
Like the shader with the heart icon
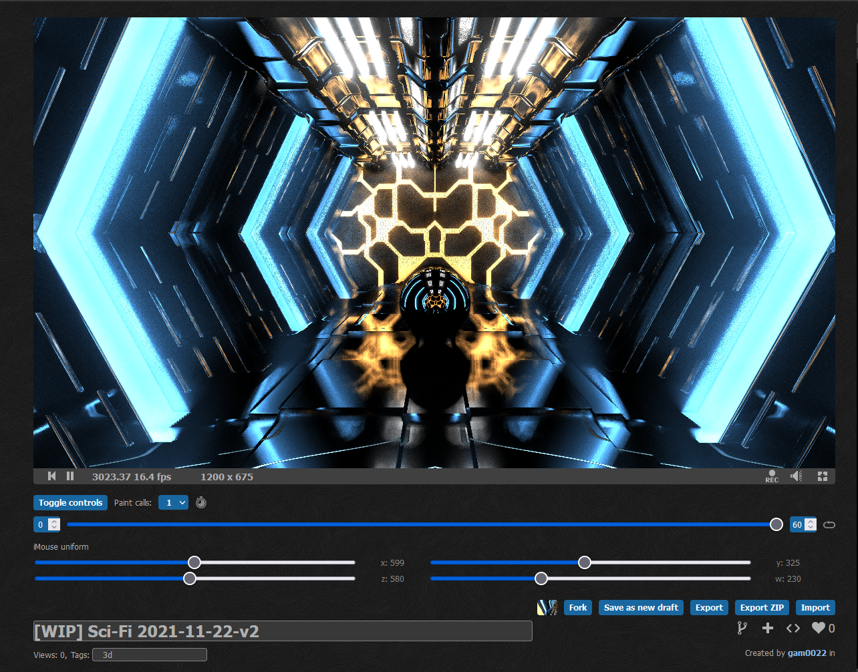819,628
